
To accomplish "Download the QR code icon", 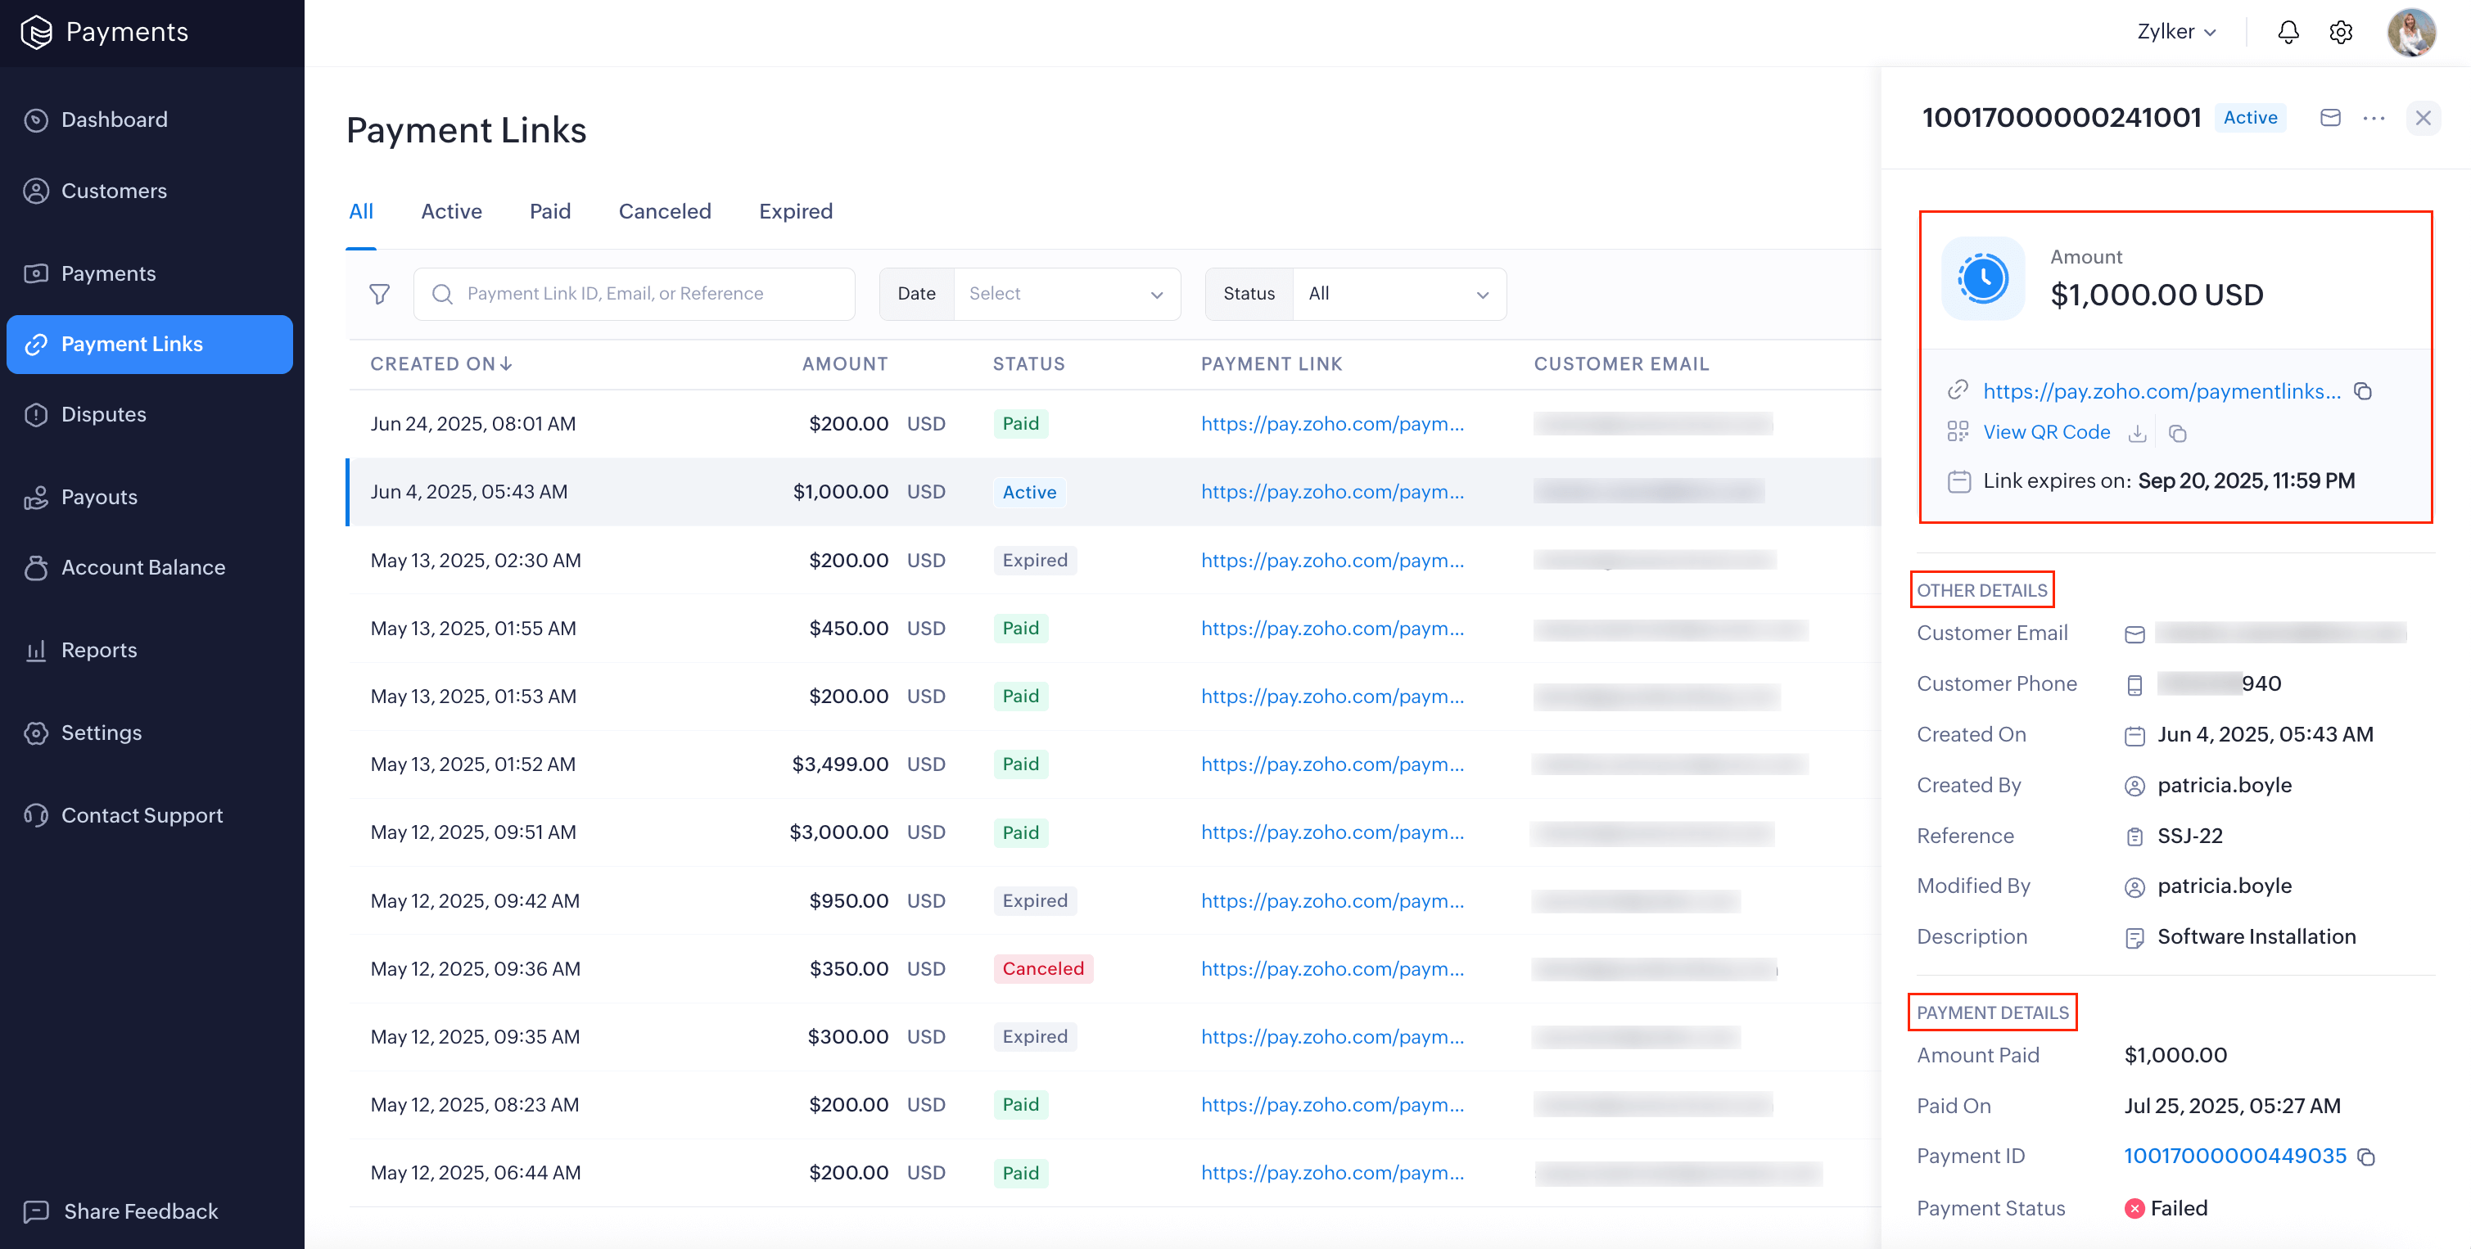I will 2137,433.
